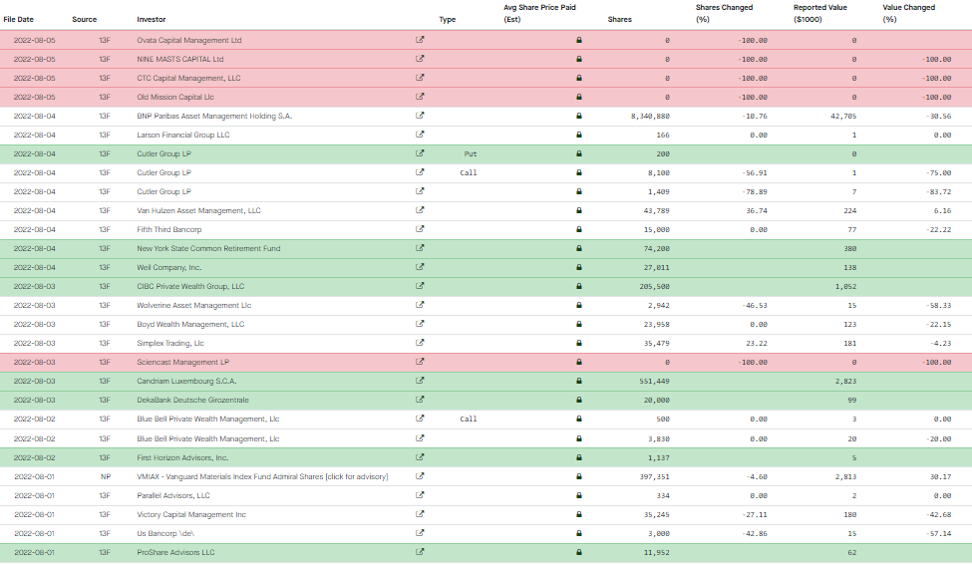Sort by Shares Changed (%) column header
Screen dimensions: 972x564
[x=724, y=13]
